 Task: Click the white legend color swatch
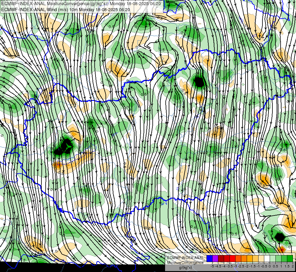(267, 258)
